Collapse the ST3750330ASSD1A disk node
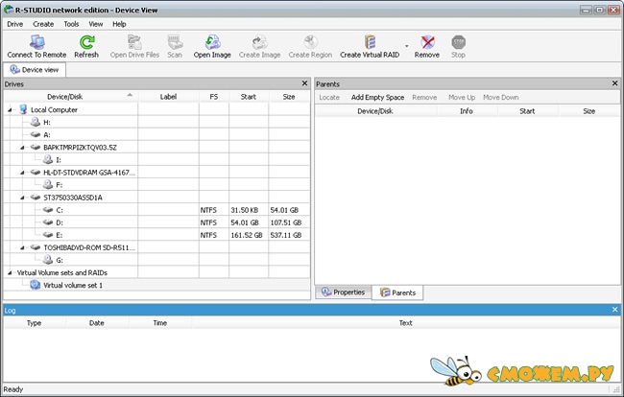 (22, 198)
